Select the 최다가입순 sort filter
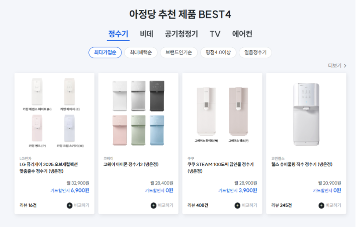 105,52
